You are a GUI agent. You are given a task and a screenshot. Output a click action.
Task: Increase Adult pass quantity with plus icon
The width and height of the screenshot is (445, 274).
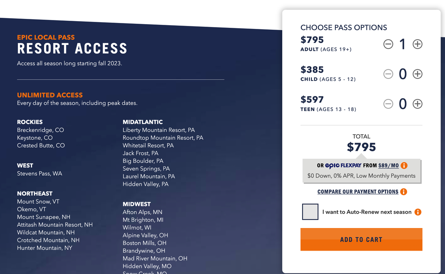click(417, 44)
